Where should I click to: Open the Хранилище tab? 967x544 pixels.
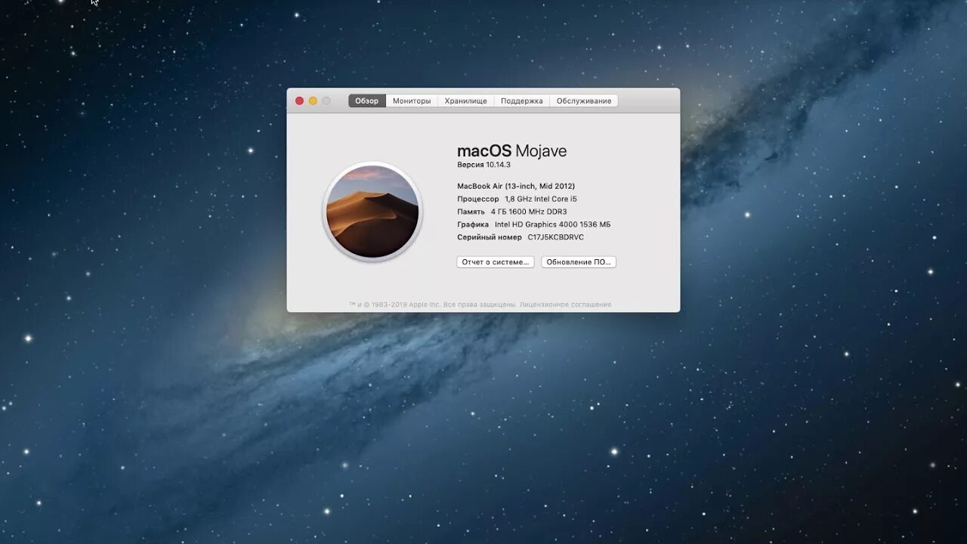point(465,100)
